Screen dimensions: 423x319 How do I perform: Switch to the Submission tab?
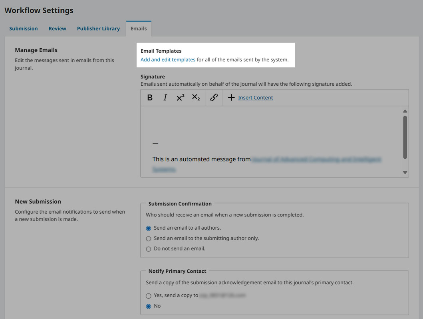(24, 29)
